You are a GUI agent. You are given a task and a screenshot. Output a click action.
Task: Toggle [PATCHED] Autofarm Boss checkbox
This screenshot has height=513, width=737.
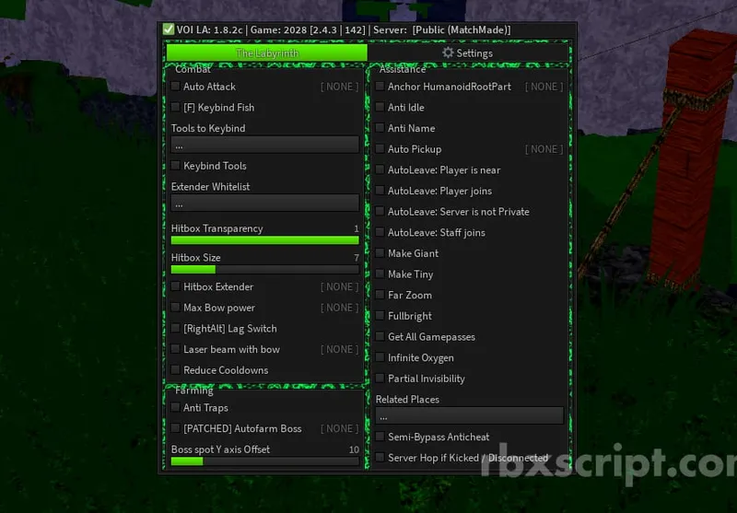coord(175,428)
